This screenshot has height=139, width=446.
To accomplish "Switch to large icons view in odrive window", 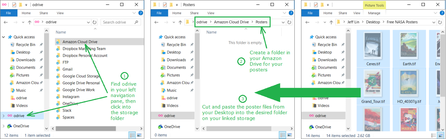I will 139,135.
